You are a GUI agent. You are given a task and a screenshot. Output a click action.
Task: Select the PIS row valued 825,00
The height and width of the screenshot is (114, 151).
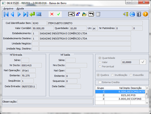point(120,95)
